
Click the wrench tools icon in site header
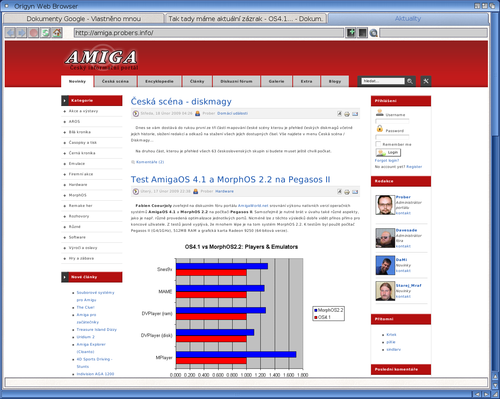point(426,81)
